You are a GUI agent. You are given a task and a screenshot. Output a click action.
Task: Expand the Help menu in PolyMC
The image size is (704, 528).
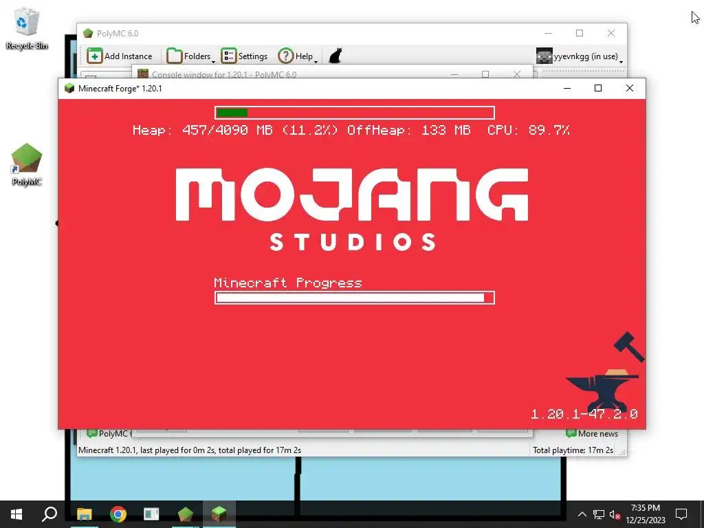coord(298,56)
